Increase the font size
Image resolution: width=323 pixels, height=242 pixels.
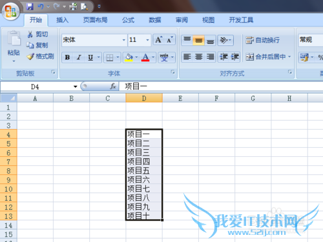[159, 39]
